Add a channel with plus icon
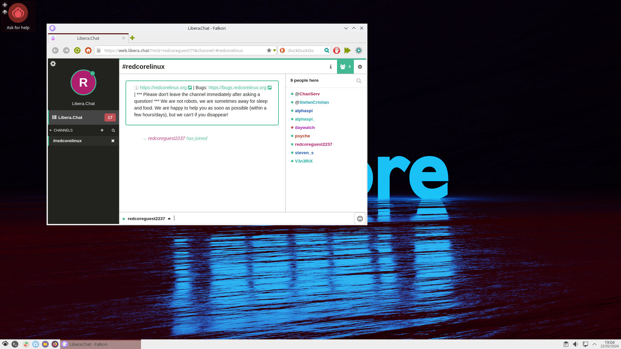 pyautogui.click(x=102, y=130)
